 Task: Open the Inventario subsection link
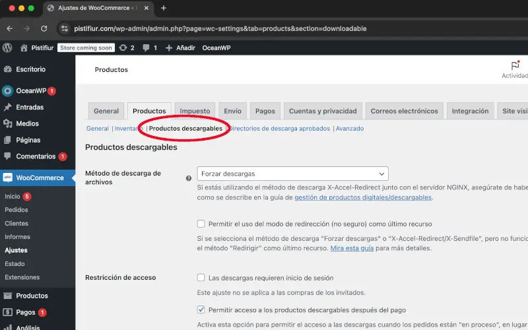[x=129, y=129]
